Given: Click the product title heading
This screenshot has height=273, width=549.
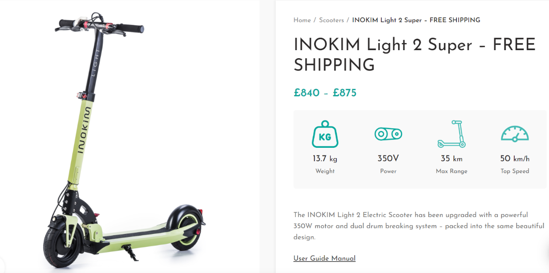Looking at the screenshot, I should [414, 55].
